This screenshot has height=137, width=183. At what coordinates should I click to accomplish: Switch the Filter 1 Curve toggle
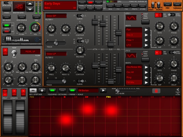pyautogui.click(x=80, y=16)
